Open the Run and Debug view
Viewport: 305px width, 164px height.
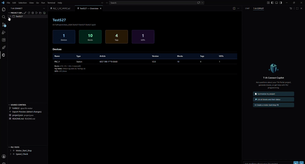coord(4,32)
